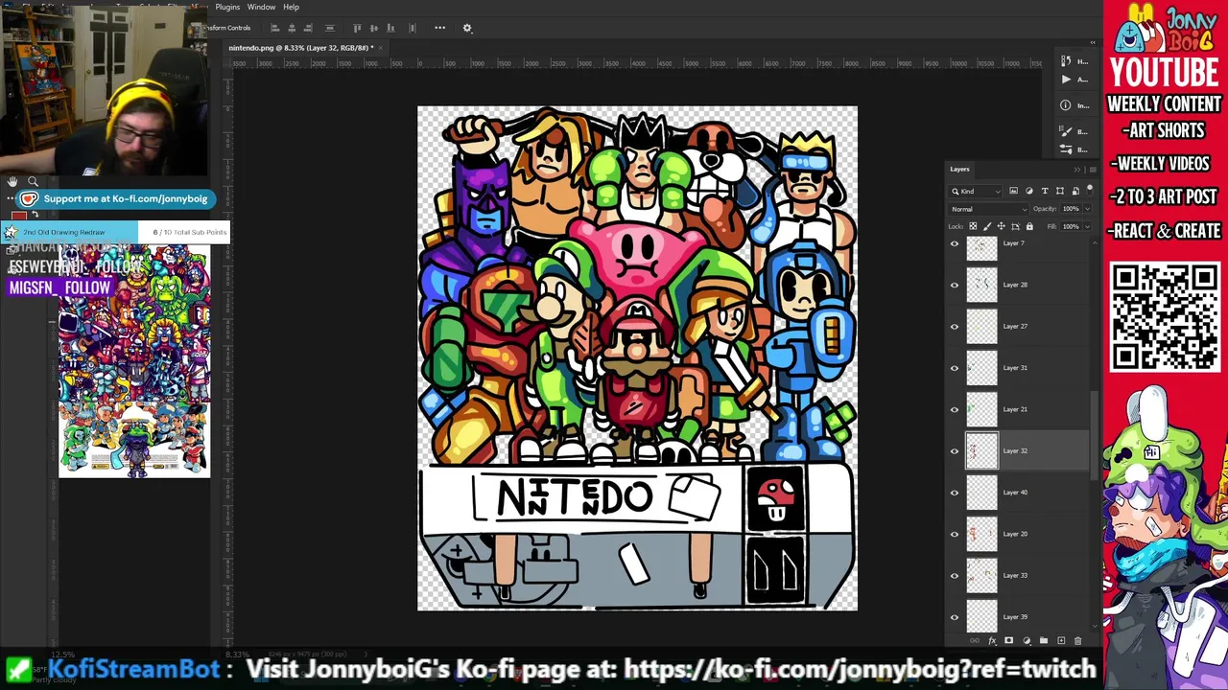Lock all padlock icon

[x=1029, y=226]
